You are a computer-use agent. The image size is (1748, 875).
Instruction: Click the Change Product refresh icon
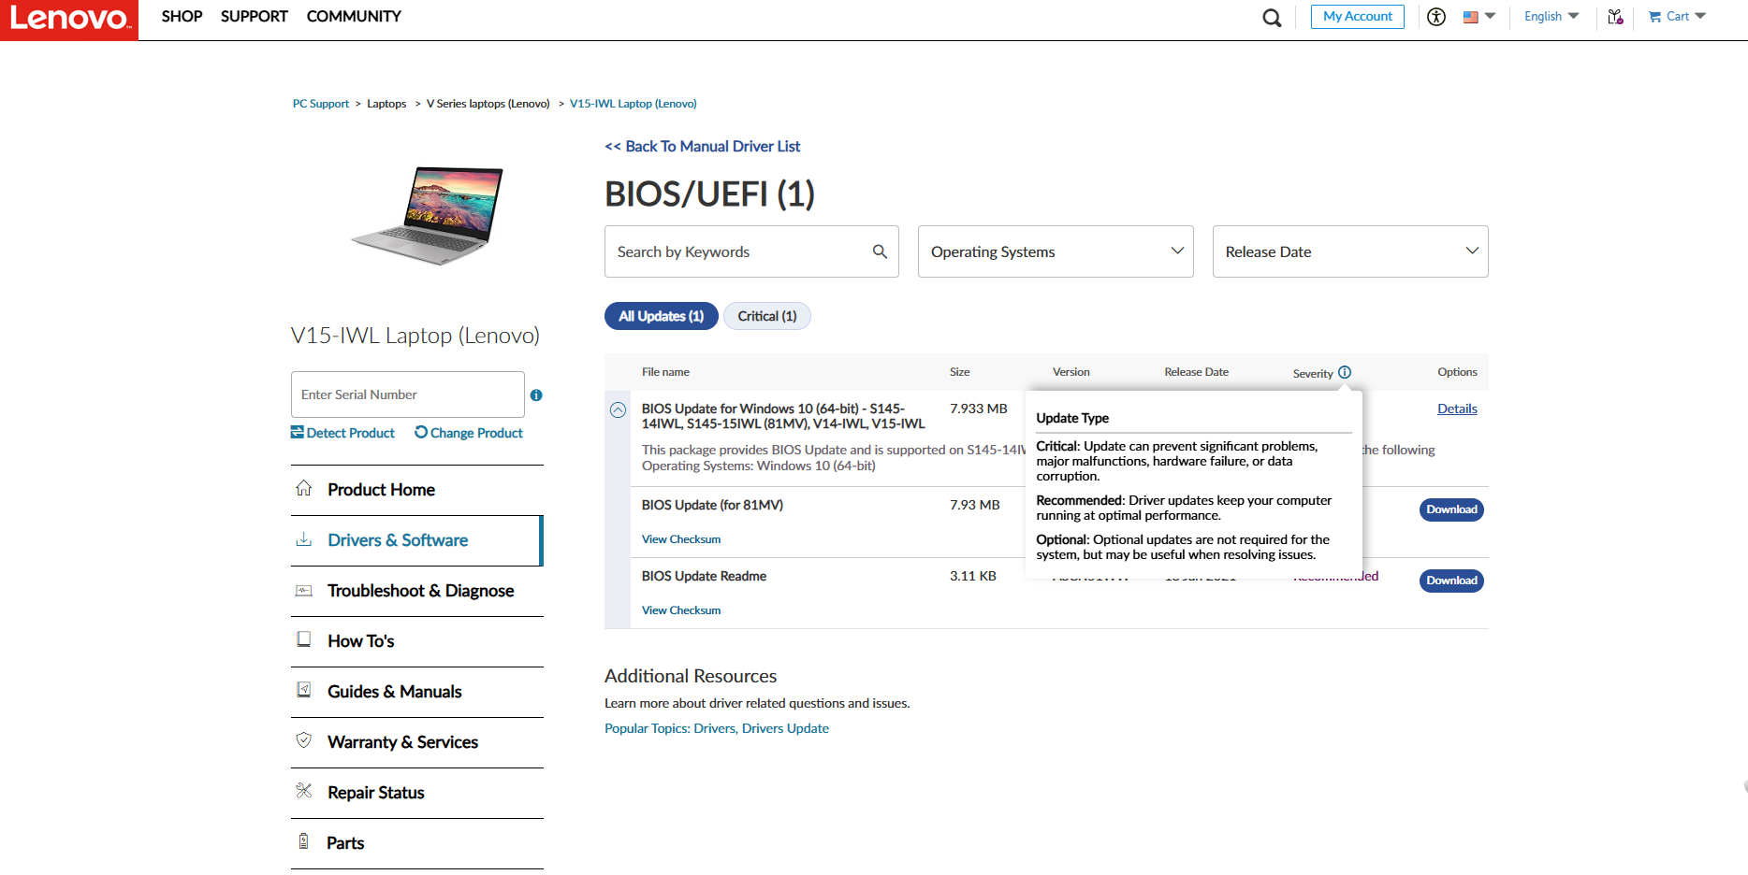coord(421,432)
